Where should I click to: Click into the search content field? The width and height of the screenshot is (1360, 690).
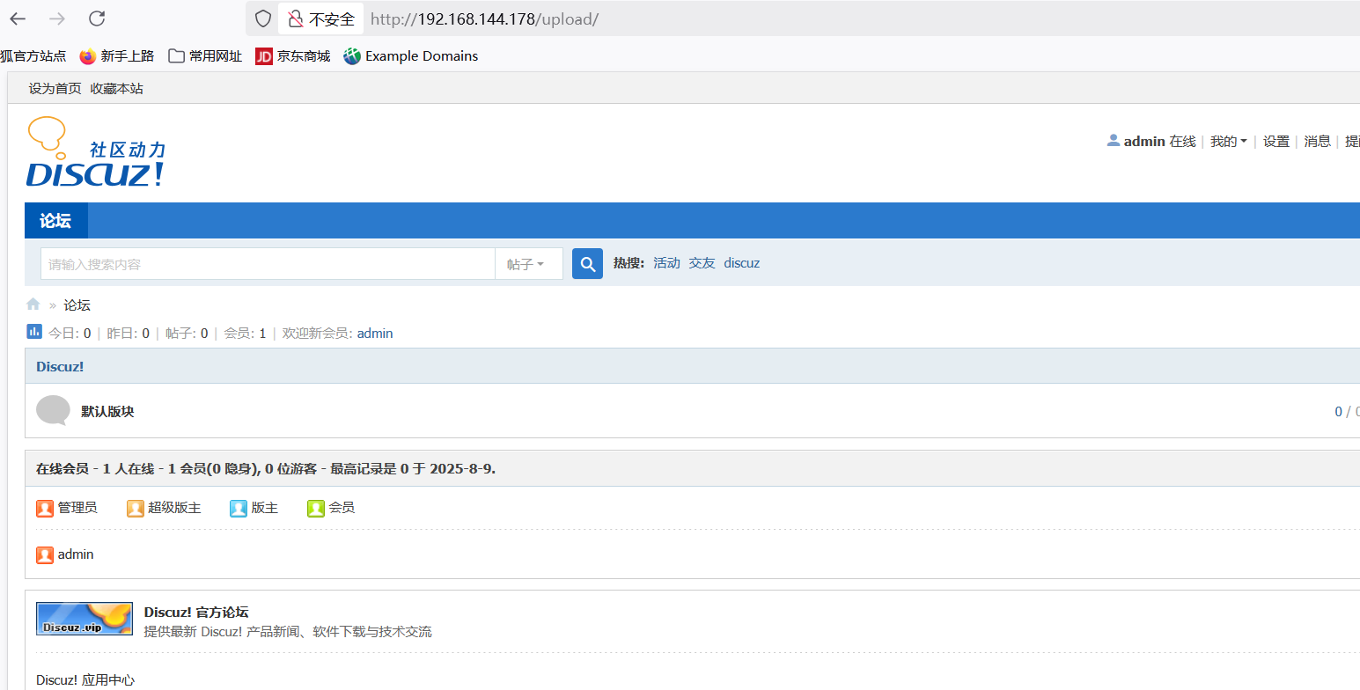[268, 264]
